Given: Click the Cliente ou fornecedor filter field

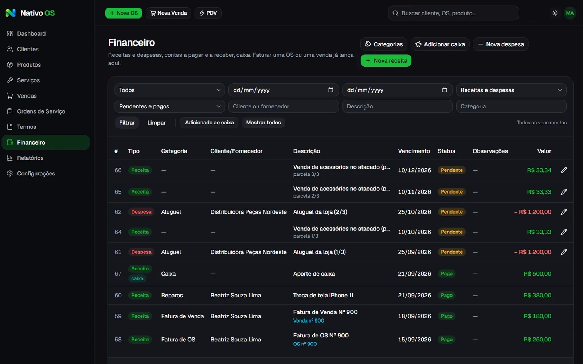Looking at the screenshot, I should [283, 106].
